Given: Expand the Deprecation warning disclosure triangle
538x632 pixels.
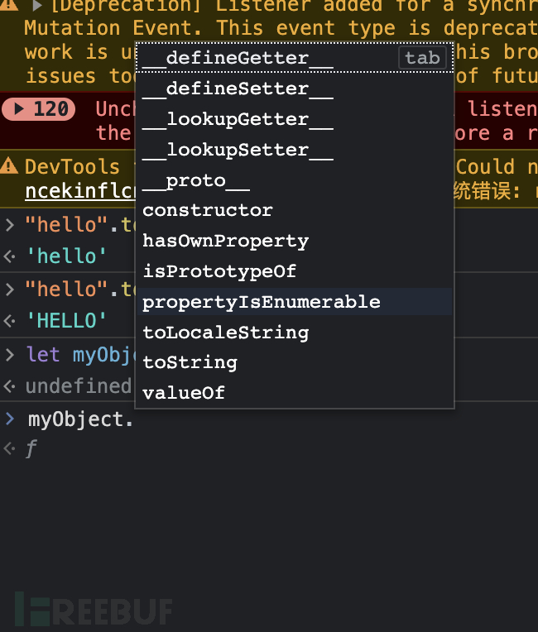Looking at the screenshot, I should point(36,7).
